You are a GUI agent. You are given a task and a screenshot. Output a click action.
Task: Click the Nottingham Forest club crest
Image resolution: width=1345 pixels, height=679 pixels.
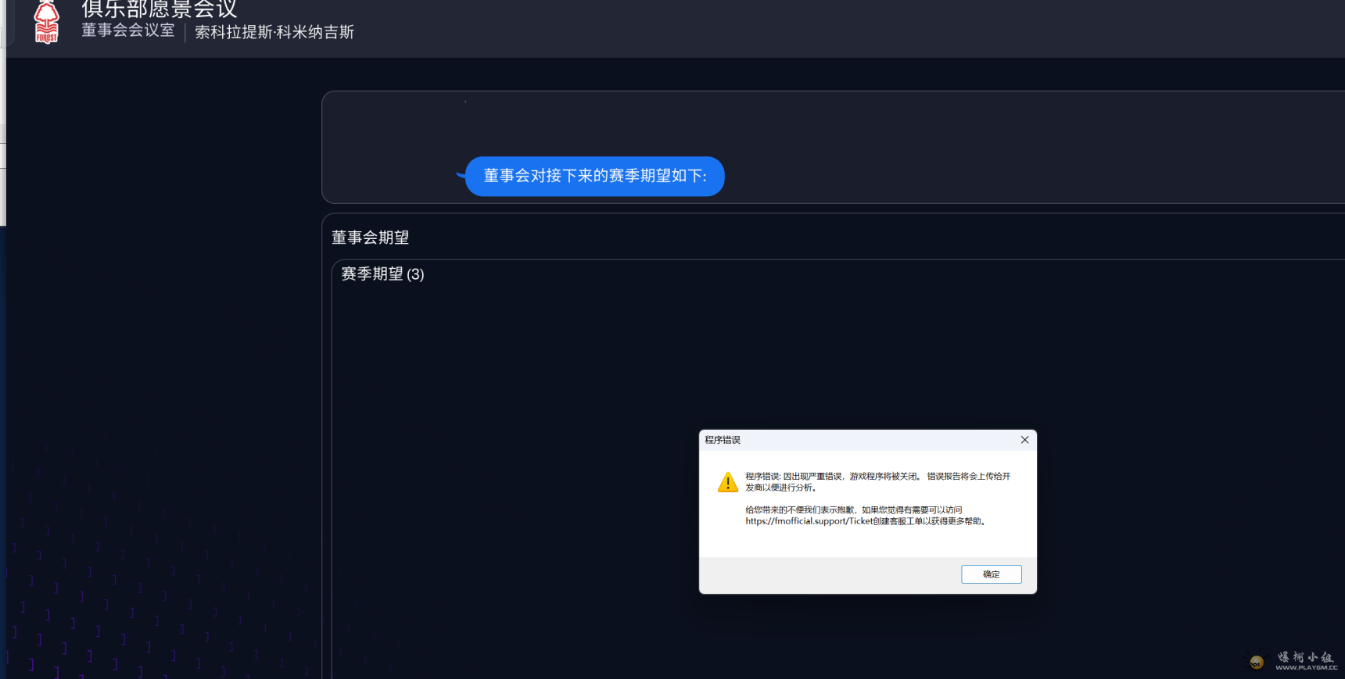tap(47, 23)
